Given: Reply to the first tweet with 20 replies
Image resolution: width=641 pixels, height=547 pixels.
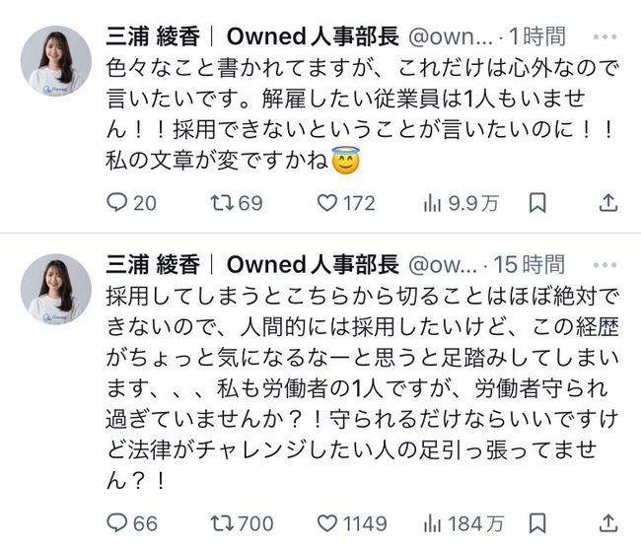Looking at the screenshot, I should (x=117, y=203).
